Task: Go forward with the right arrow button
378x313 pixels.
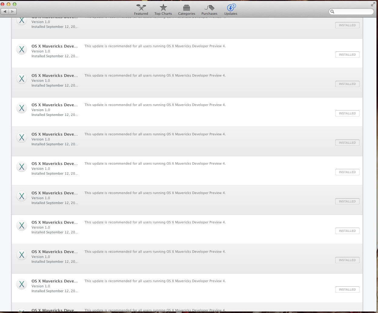Action: (12, 12)
